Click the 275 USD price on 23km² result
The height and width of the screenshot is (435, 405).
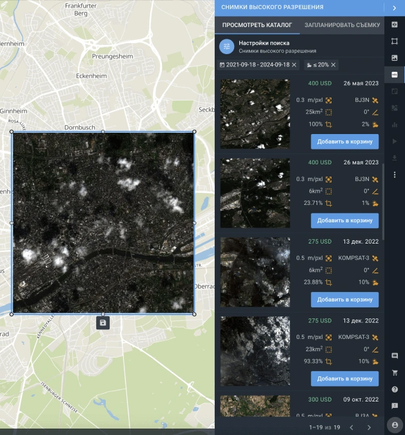click(x=320, y=321)
